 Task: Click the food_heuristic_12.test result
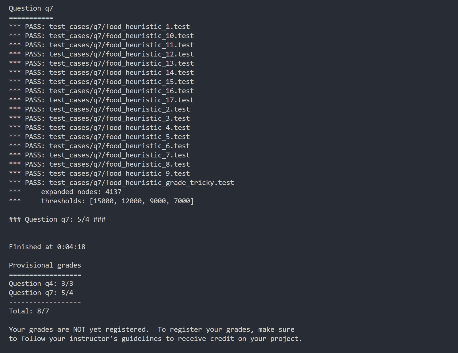101,54
